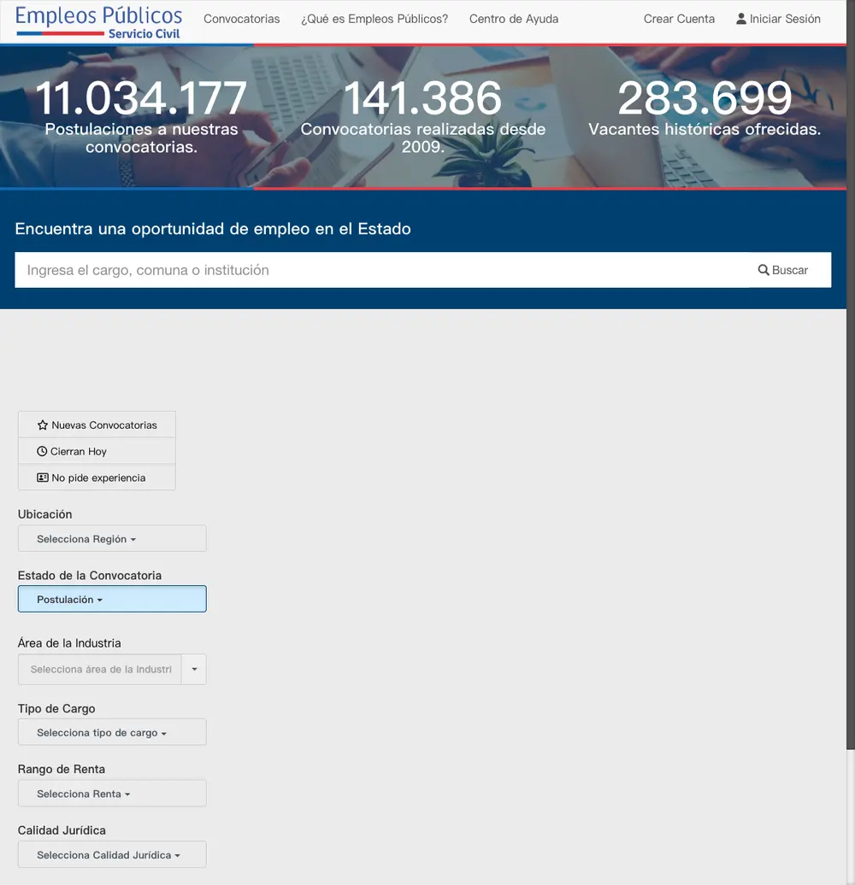The height and width of the screenshot is (885, 855).
Task: Filter by Nuevas Convocatorias
Action: 97,425
